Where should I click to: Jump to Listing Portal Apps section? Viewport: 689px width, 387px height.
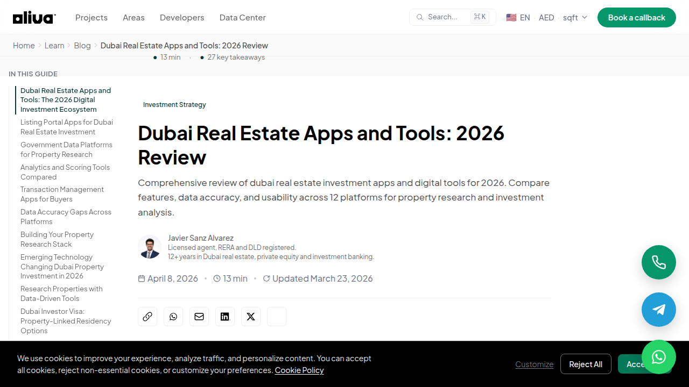click(67, 127)
